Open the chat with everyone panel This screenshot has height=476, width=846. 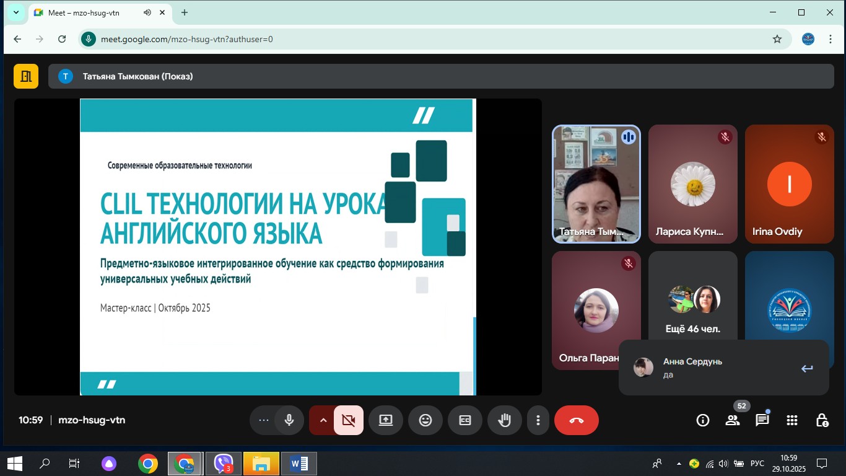(x=762, y=420)
